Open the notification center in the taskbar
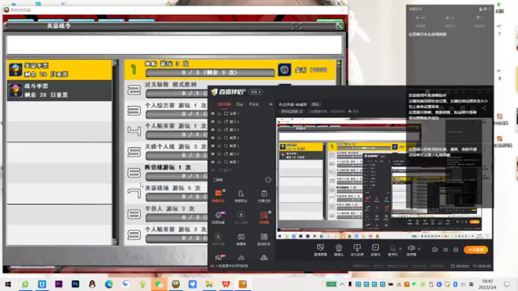The height and width of the screenshot is (291, 518). coord(507,284)
